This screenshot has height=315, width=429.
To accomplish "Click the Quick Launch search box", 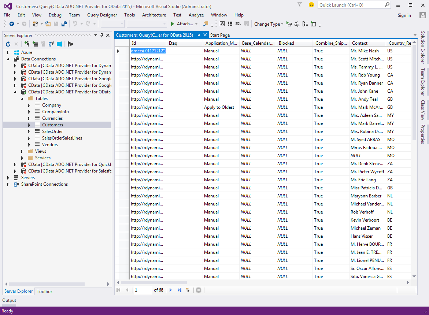I will click(x=351, y=5).
